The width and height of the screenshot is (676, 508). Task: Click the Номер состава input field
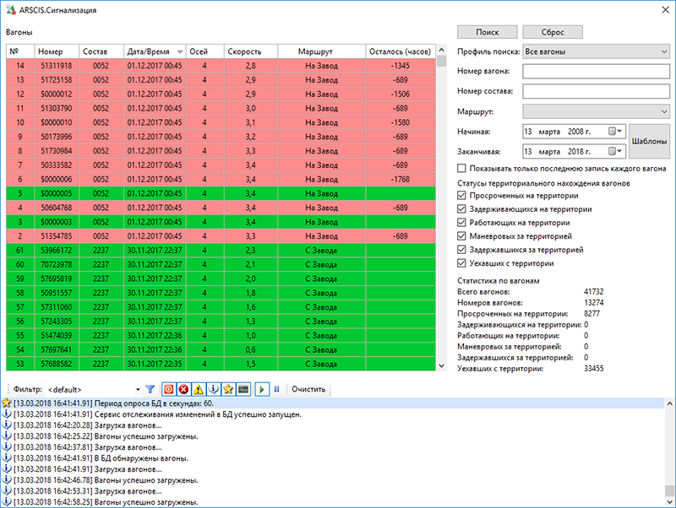pyautogui.click(x=597, y=91)
